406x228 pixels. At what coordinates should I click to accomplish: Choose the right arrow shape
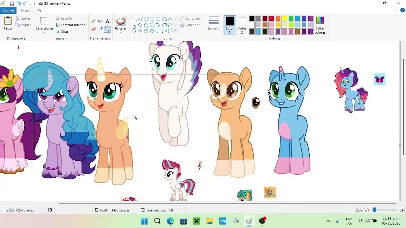pyautogui.click(x=158, y=25)
